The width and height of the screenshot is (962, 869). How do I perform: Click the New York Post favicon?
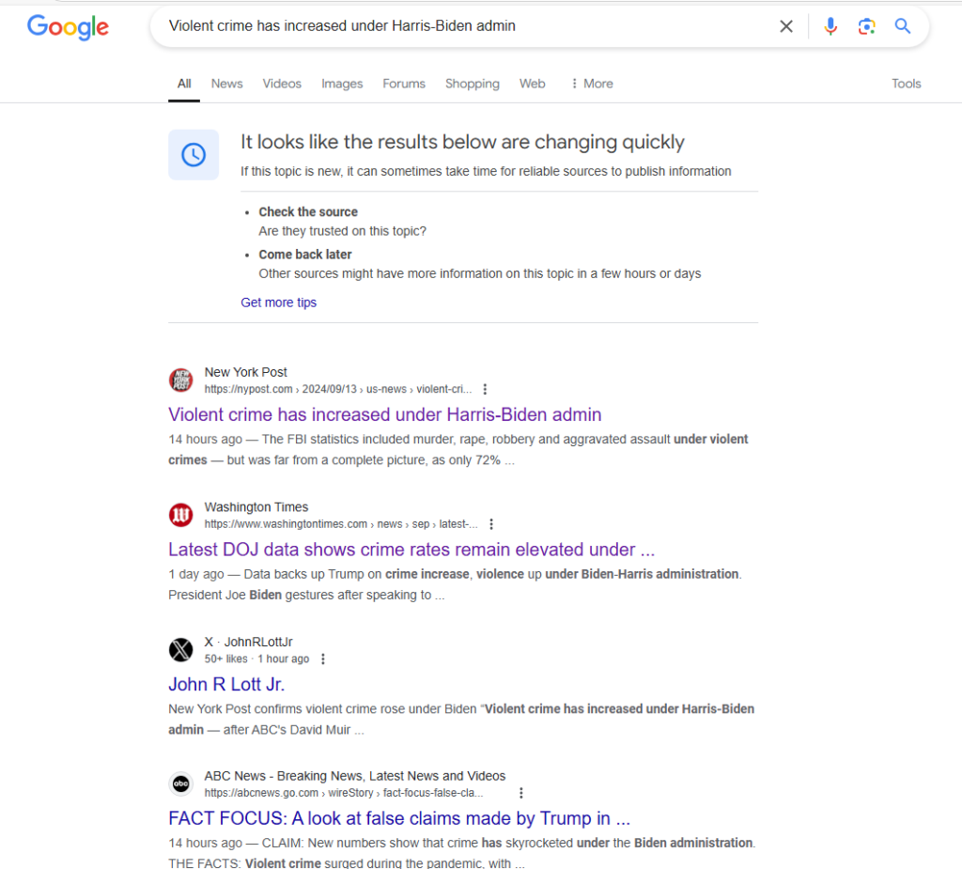coord(180,380)
